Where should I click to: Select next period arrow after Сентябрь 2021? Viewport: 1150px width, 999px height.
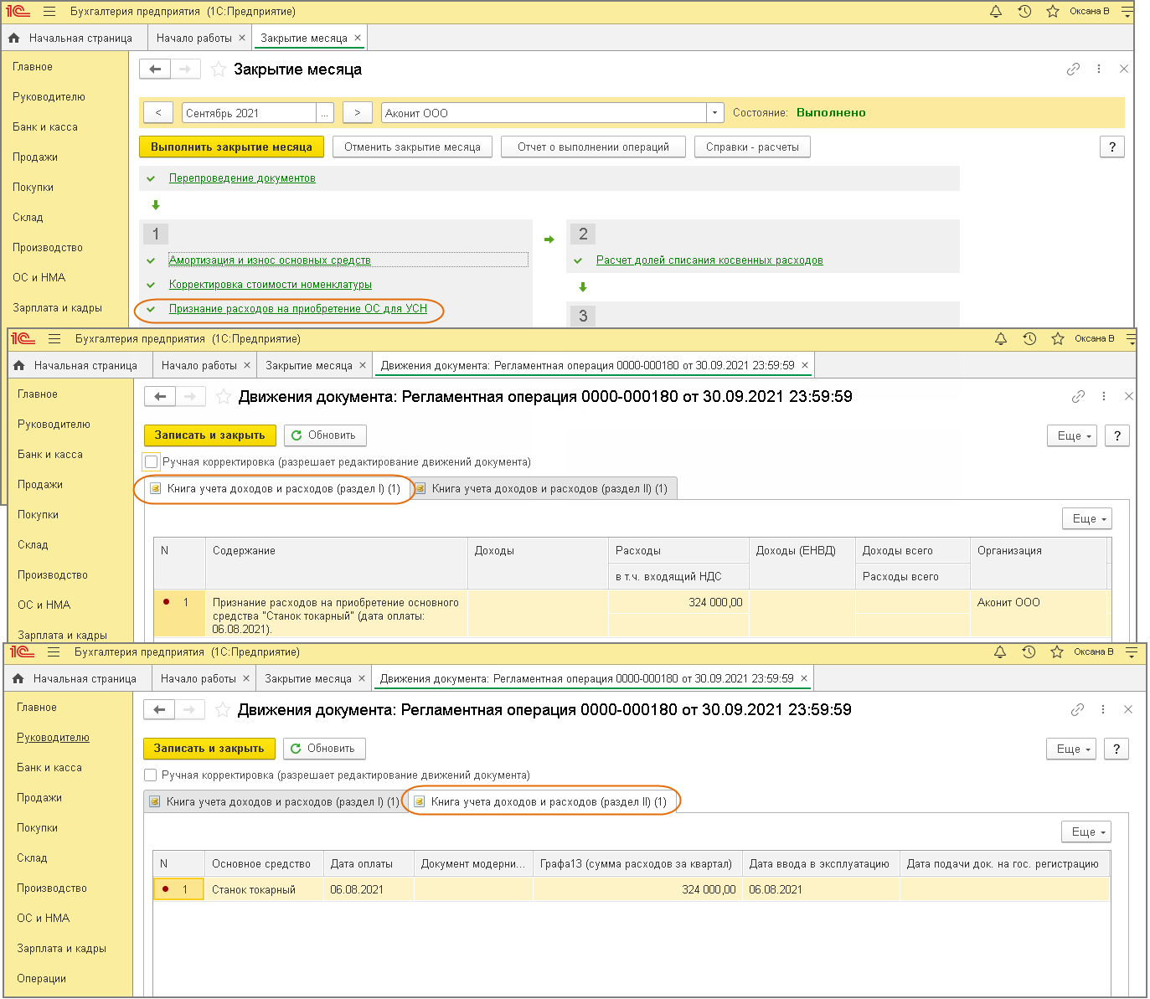pyautogui.click(x=358, y=113)
